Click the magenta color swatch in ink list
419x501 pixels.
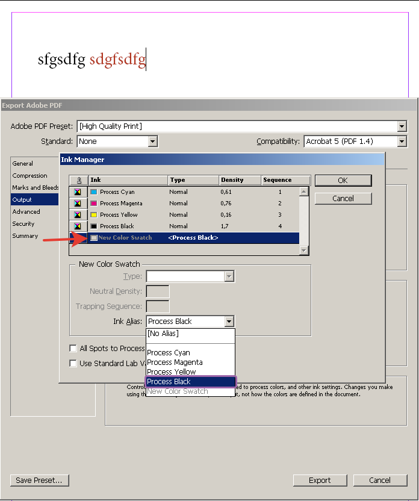pyautogui.click(x=94, y=204)
